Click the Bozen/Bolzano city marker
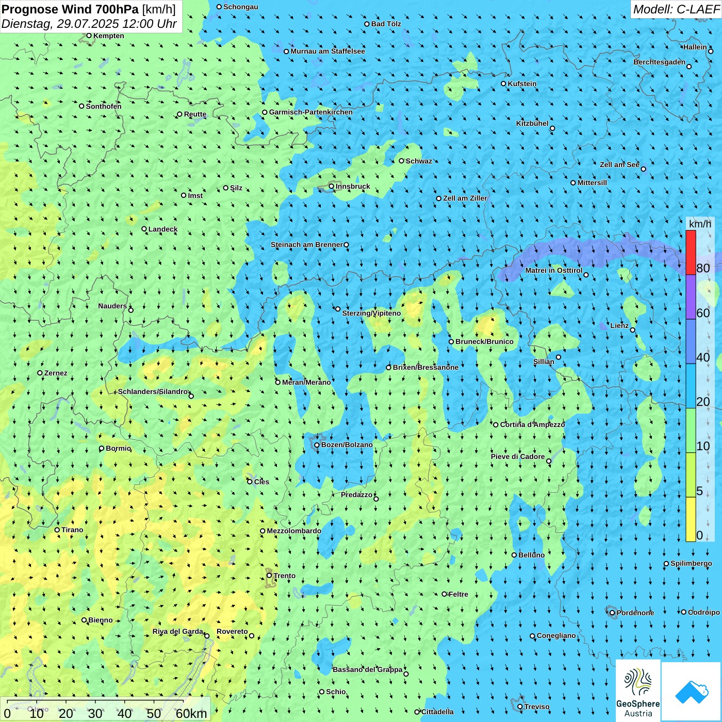The image size is (722, 722). (317, 445)
